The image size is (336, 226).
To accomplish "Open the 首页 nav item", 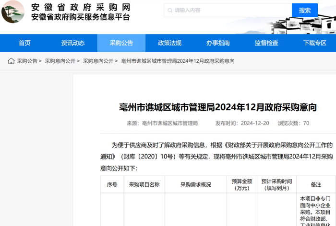I will 24,43.
